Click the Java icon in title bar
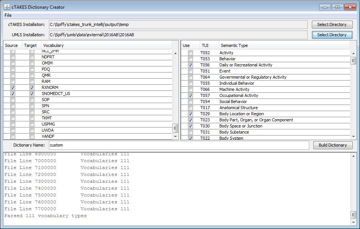This screenshot has height=229, width=360. [7, 7]
